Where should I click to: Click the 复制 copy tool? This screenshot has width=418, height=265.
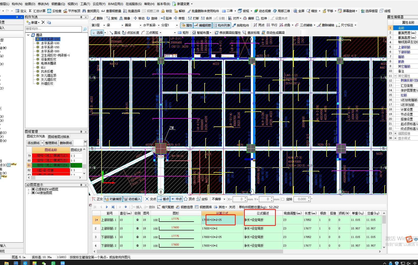coord(112,18)
